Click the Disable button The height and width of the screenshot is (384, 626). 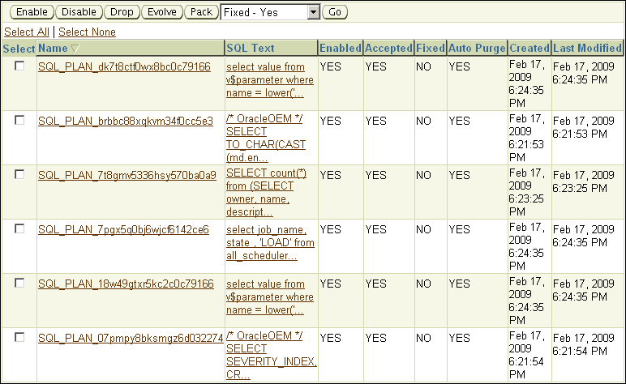click(79, 12)
